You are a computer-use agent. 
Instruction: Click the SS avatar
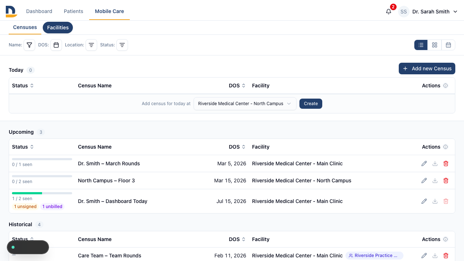point(404,12)
